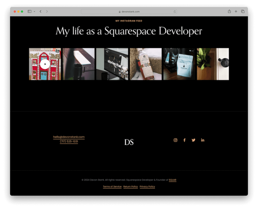Open the Privacy Policy page
Viewport: 258px width, 209px height.
tap(147, 187)
